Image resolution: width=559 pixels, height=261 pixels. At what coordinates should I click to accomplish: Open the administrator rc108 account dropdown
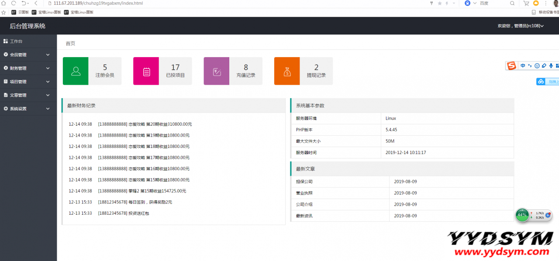point(520,26)
